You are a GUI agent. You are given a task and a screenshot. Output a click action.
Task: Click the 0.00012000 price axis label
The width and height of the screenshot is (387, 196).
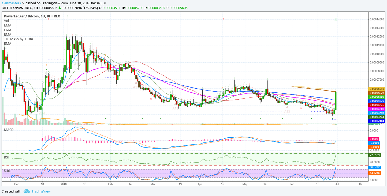tap(377, 36)
